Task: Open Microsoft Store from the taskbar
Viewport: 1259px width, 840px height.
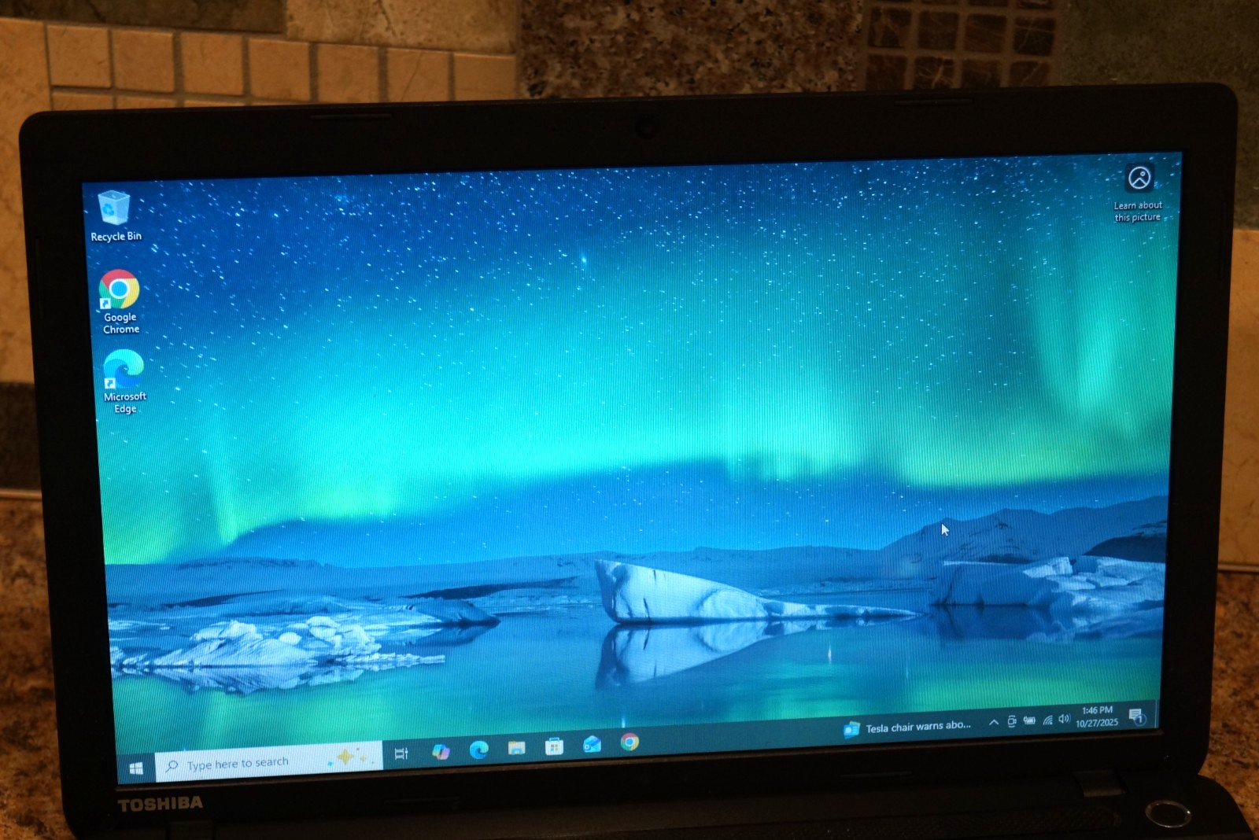Action: (x=554, y=746)
